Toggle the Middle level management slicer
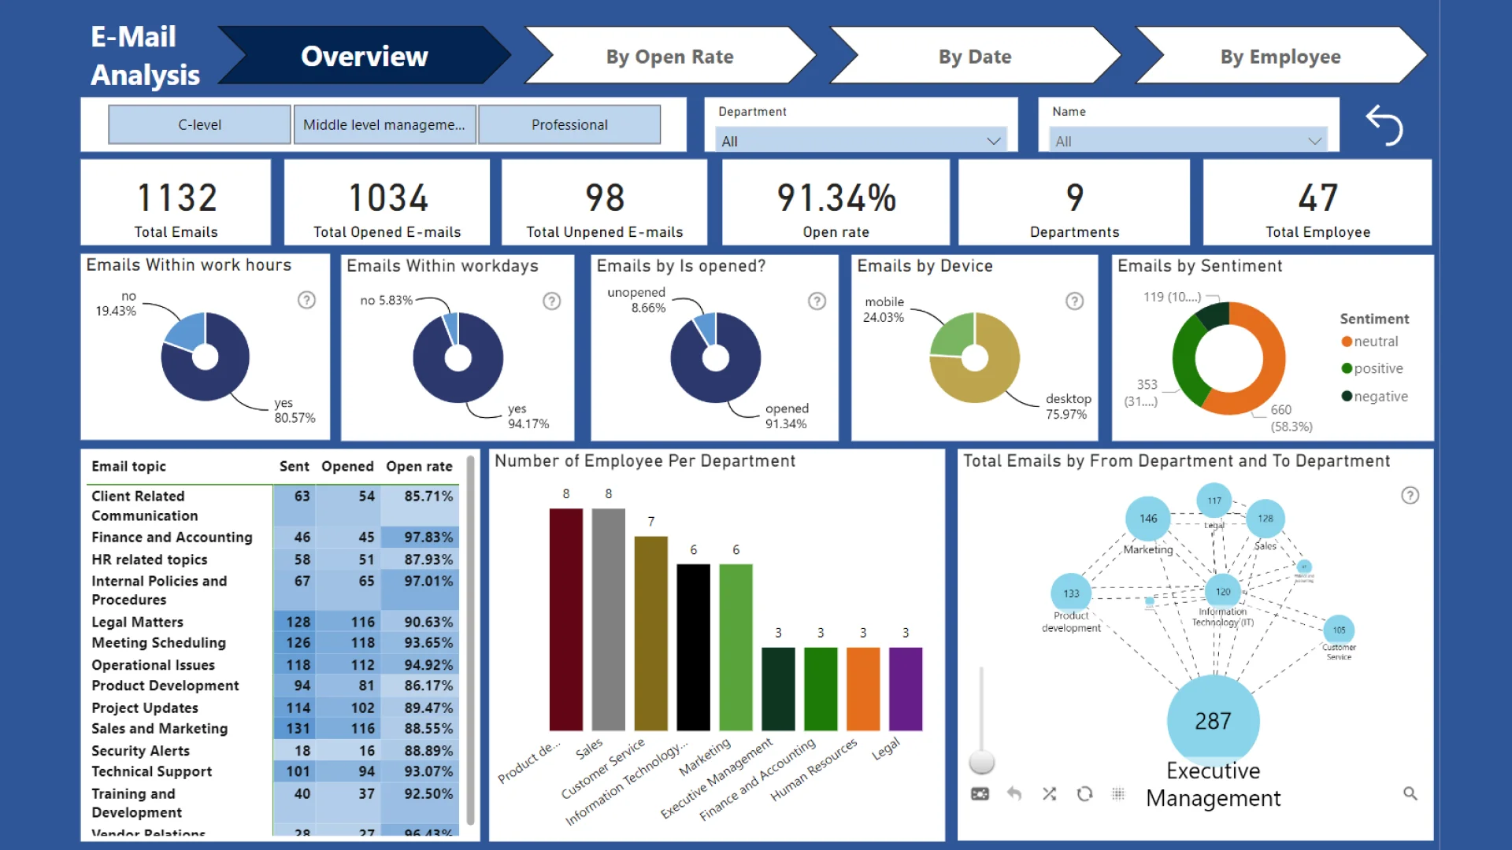The height and width of the screenshot is (850, 1512). (384, 124)
